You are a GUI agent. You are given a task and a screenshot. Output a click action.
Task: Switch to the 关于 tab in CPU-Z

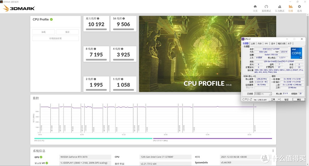[290, 43]
